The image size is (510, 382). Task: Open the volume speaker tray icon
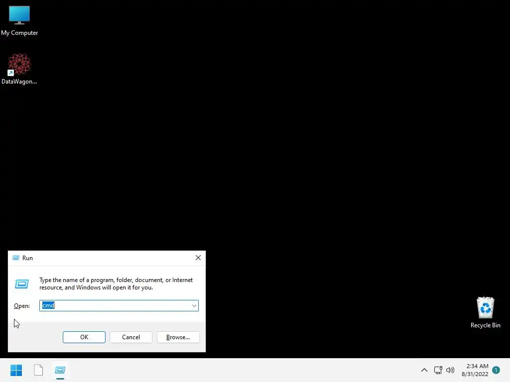point(450,370)
